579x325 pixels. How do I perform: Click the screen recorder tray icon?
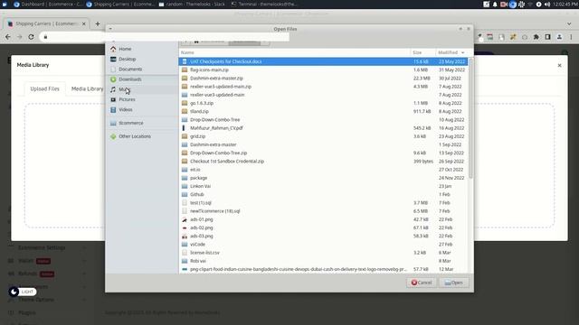pyautogui.click(x=504, y=5)
